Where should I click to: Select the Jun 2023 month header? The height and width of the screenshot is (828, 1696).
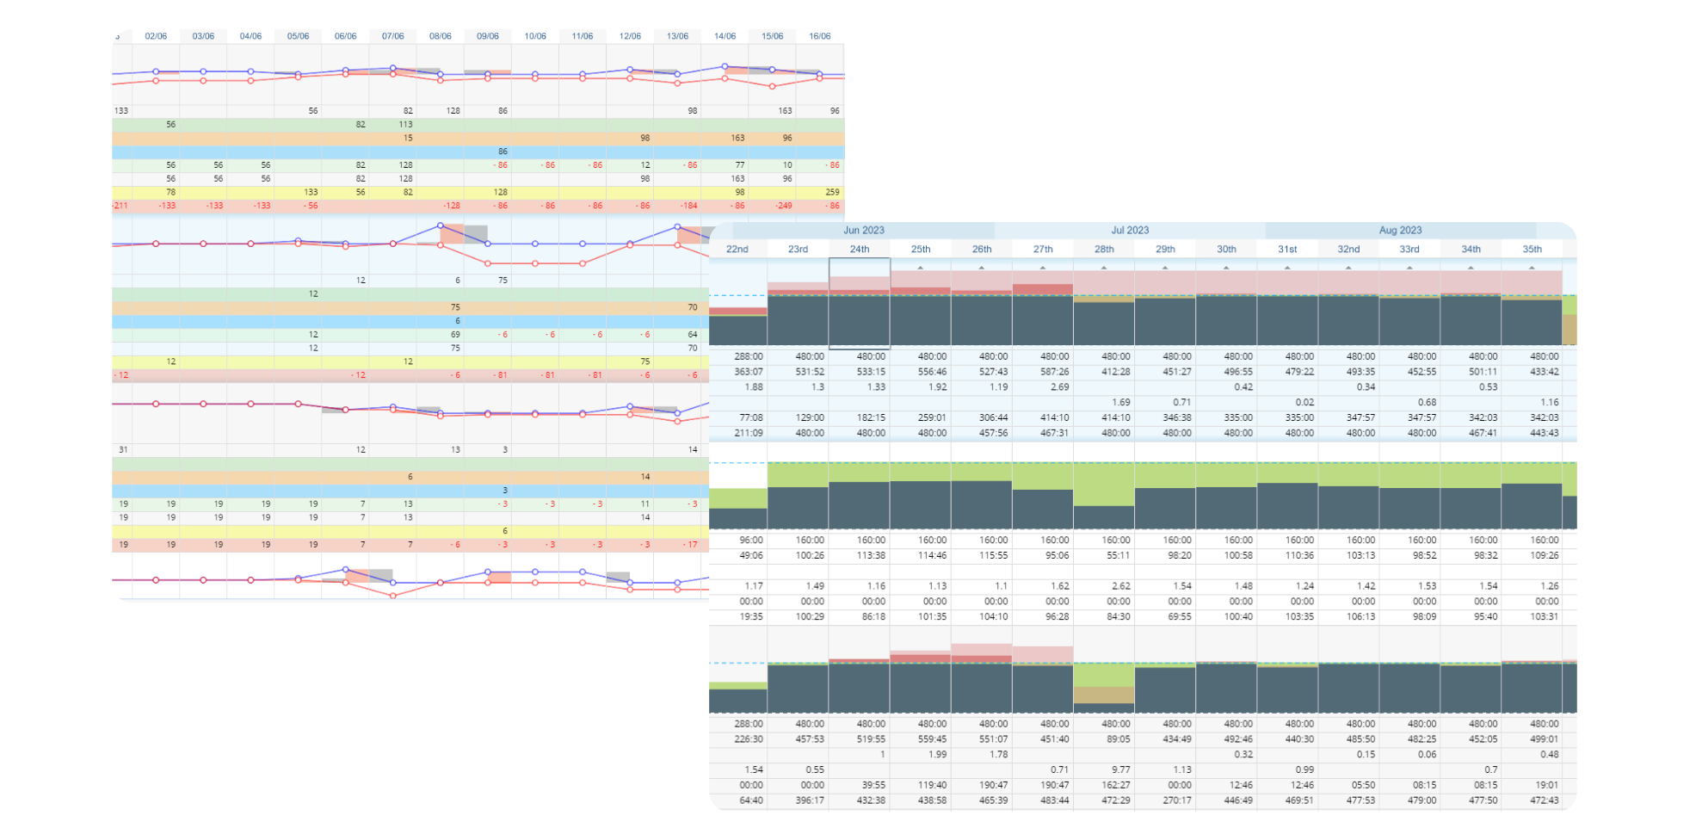pyautogui.click(x=863, y=230)
